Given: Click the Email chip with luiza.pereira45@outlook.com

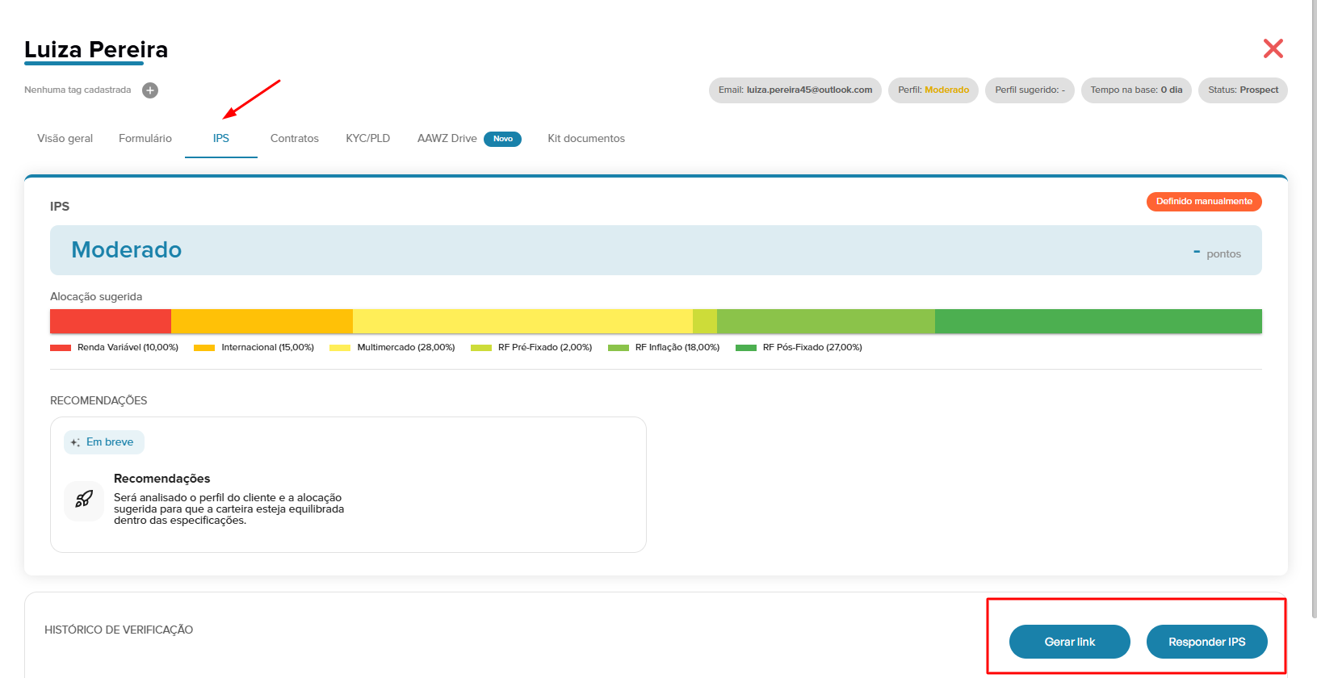Looking at the screenshot, I should [795, 90].
